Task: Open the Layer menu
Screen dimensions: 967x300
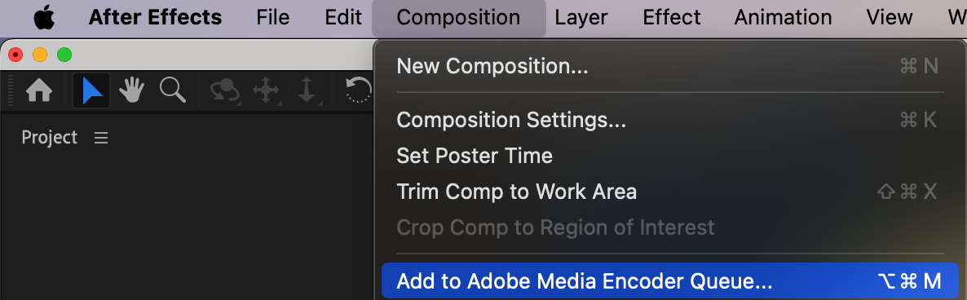Action: tap(581, 17)
